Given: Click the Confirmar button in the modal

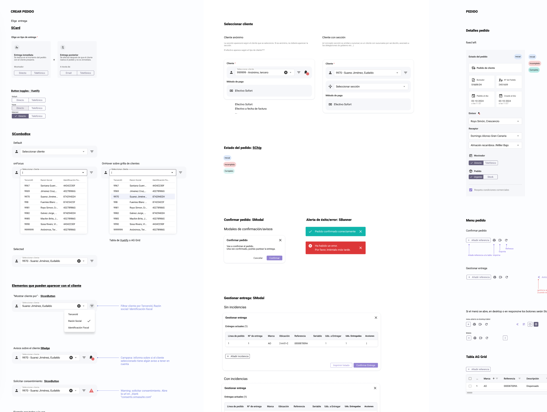Looking at the screenshot, I should [x=274, y=258].
